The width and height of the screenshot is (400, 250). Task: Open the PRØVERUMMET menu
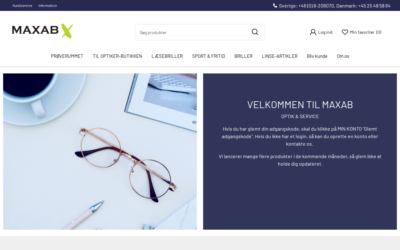[67, 56]
